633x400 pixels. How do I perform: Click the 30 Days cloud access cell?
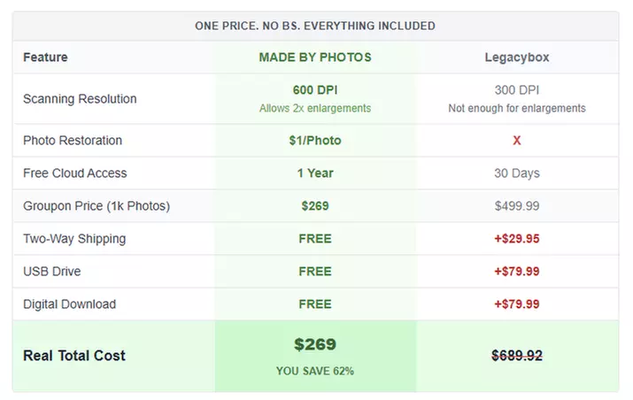click(x=517, y=173)
